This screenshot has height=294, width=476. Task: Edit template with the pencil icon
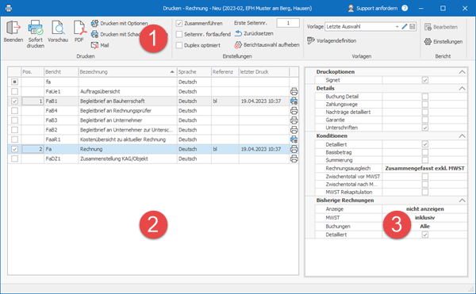pos(405,27)
